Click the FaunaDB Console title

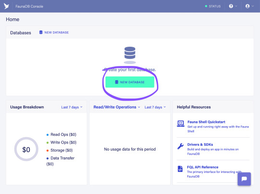(29, 6)
